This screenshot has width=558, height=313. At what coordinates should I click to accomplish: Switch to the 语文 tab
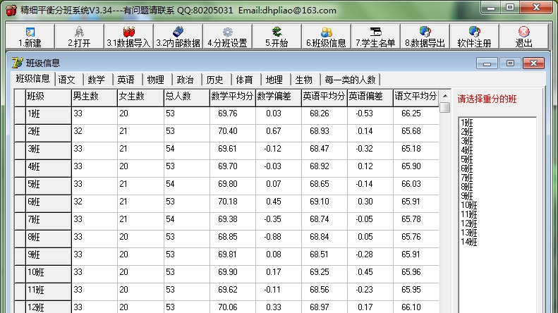[67, 80]
